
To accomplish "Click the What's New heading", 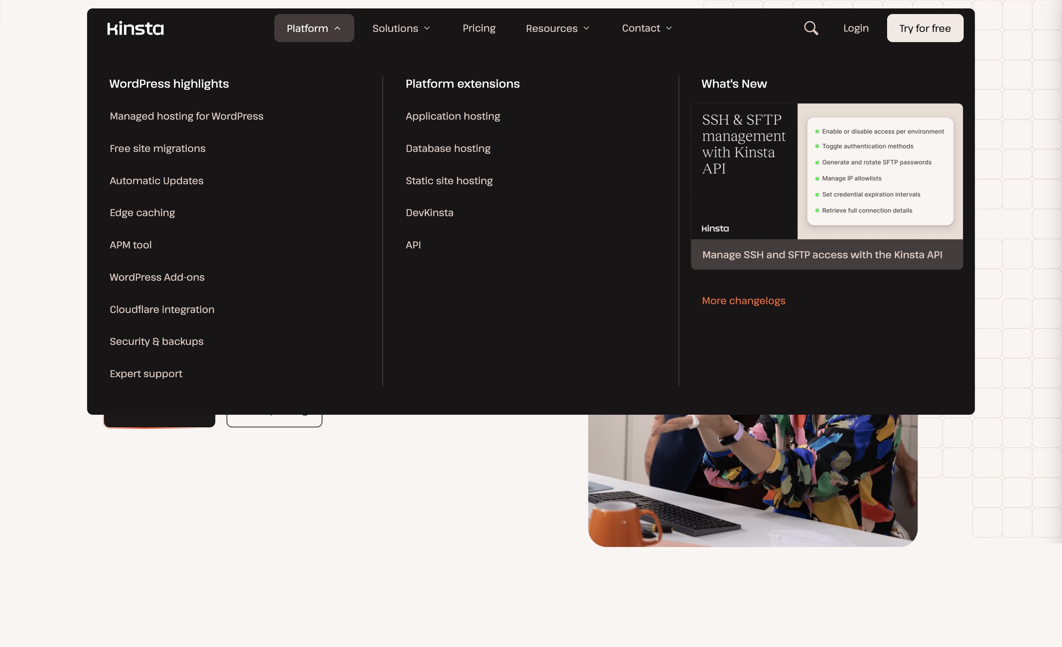I will point(734,84).
